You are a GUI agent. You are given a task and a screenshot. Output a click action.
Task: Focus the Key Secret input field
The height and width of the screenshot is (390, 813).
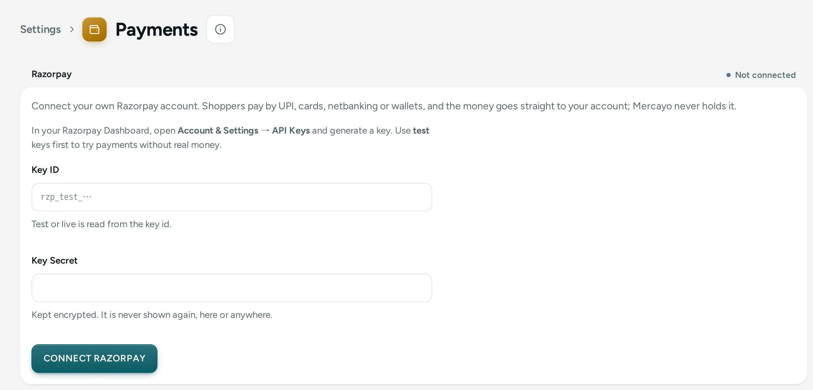pyautogui.click(x=232, y=288)
